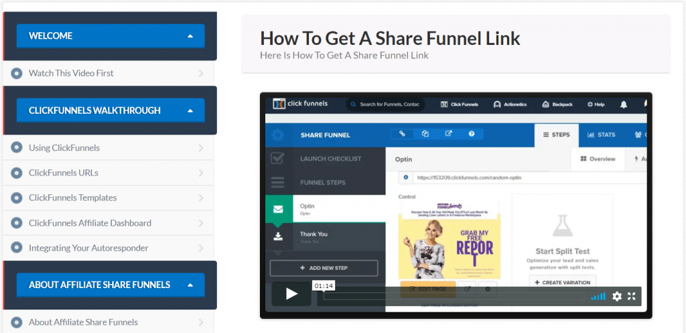Open the Help menu in video

point(596,105)
